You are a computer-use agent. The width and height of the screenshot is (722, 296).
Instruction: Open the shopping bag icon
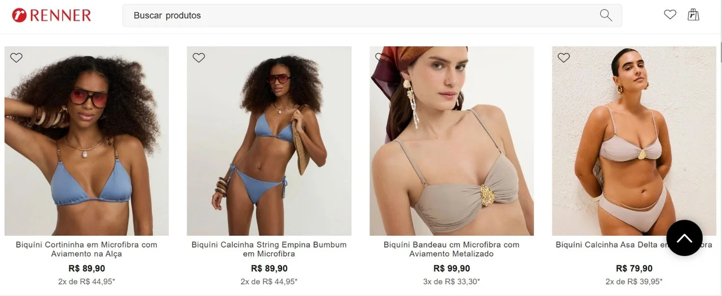click(x=693, y=15)
